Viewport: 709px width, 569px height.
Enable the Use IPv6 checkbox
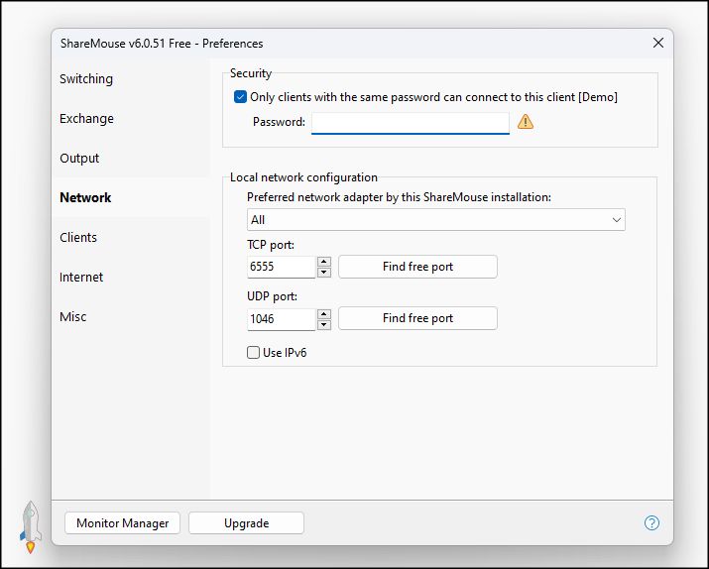(254, 352)
